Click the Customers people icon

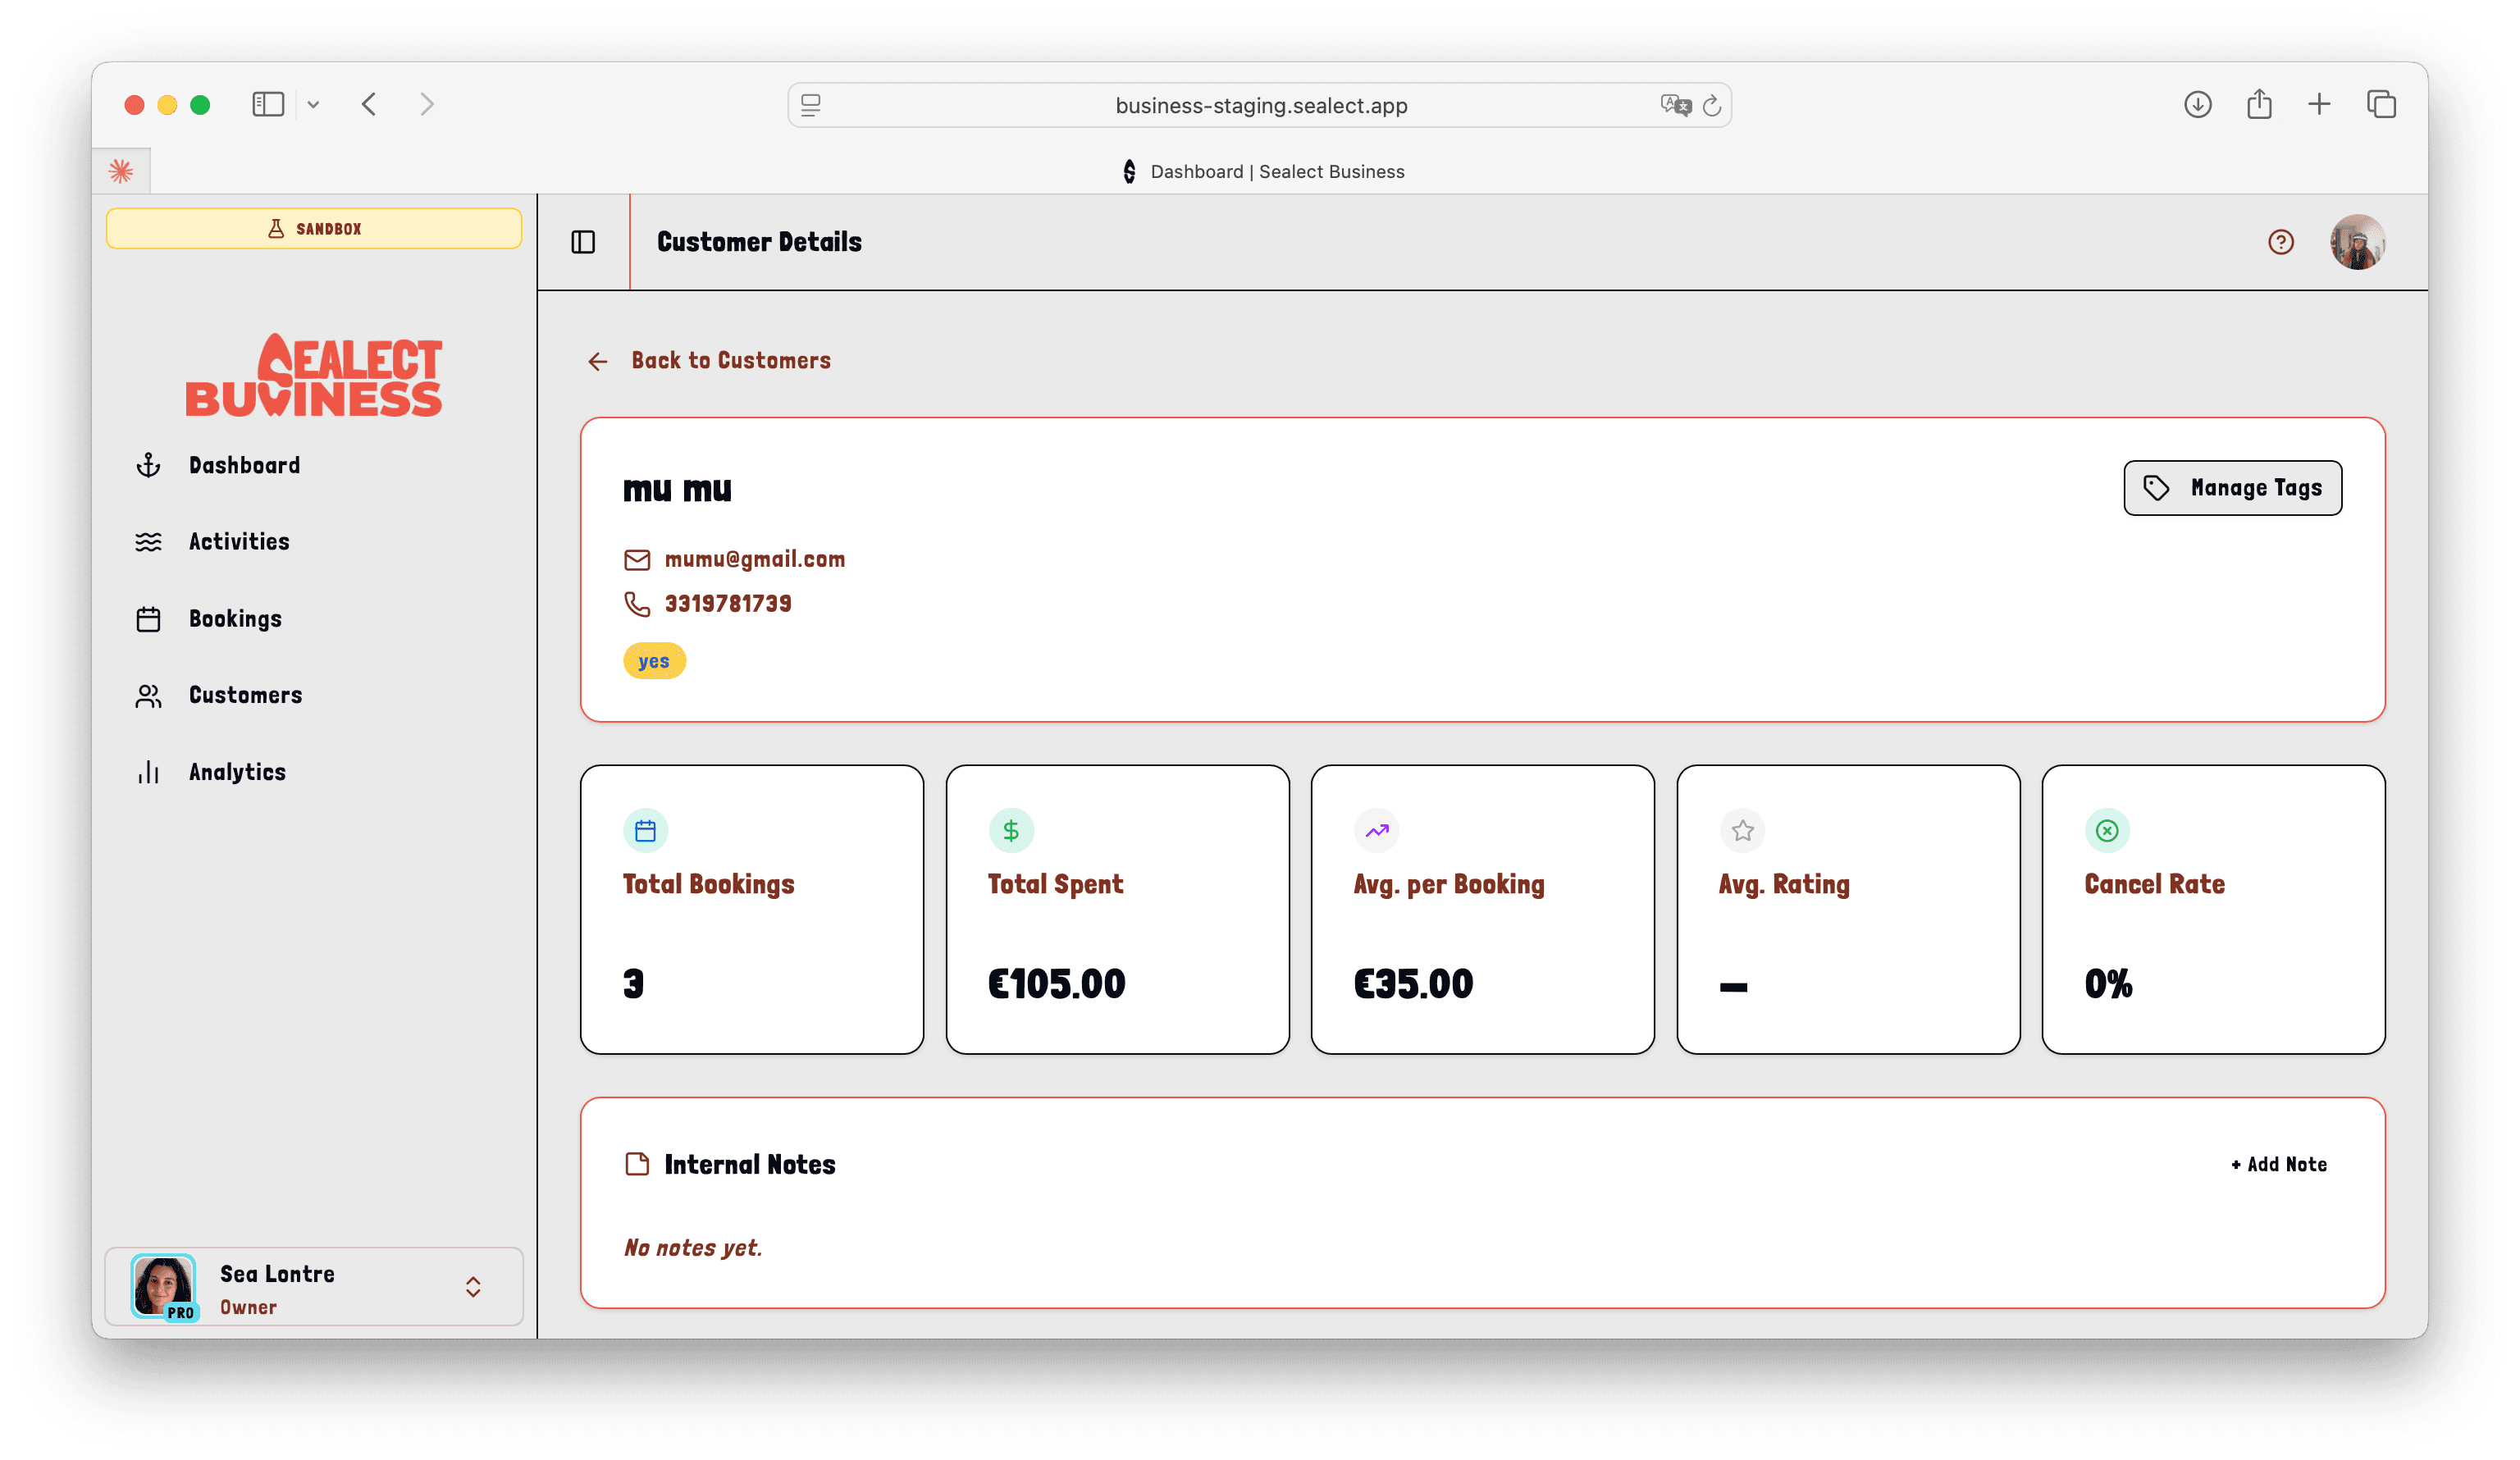pos(148,695)
